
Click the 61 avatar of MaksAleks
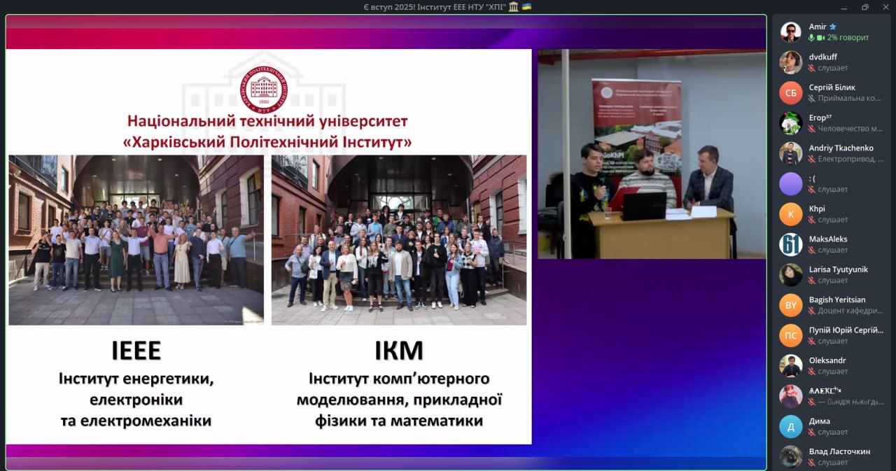click(791, 244)
